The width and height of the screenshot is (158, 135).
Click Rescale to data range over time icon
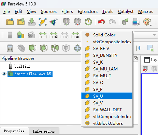[x=64, y=35]
